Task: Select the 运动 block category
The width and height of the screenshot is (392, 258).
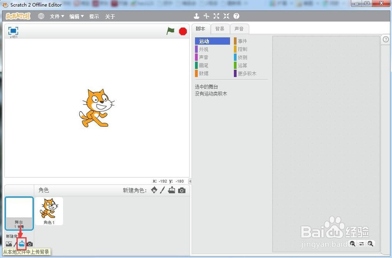Action: [x=212, y=41]
